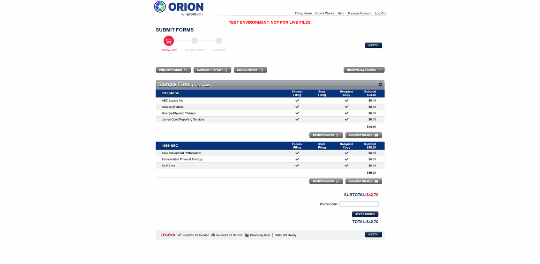Toggle Federal Filing check for ABC Liquids Inc
Screen dimensions: 540x264
coord(297,101)
